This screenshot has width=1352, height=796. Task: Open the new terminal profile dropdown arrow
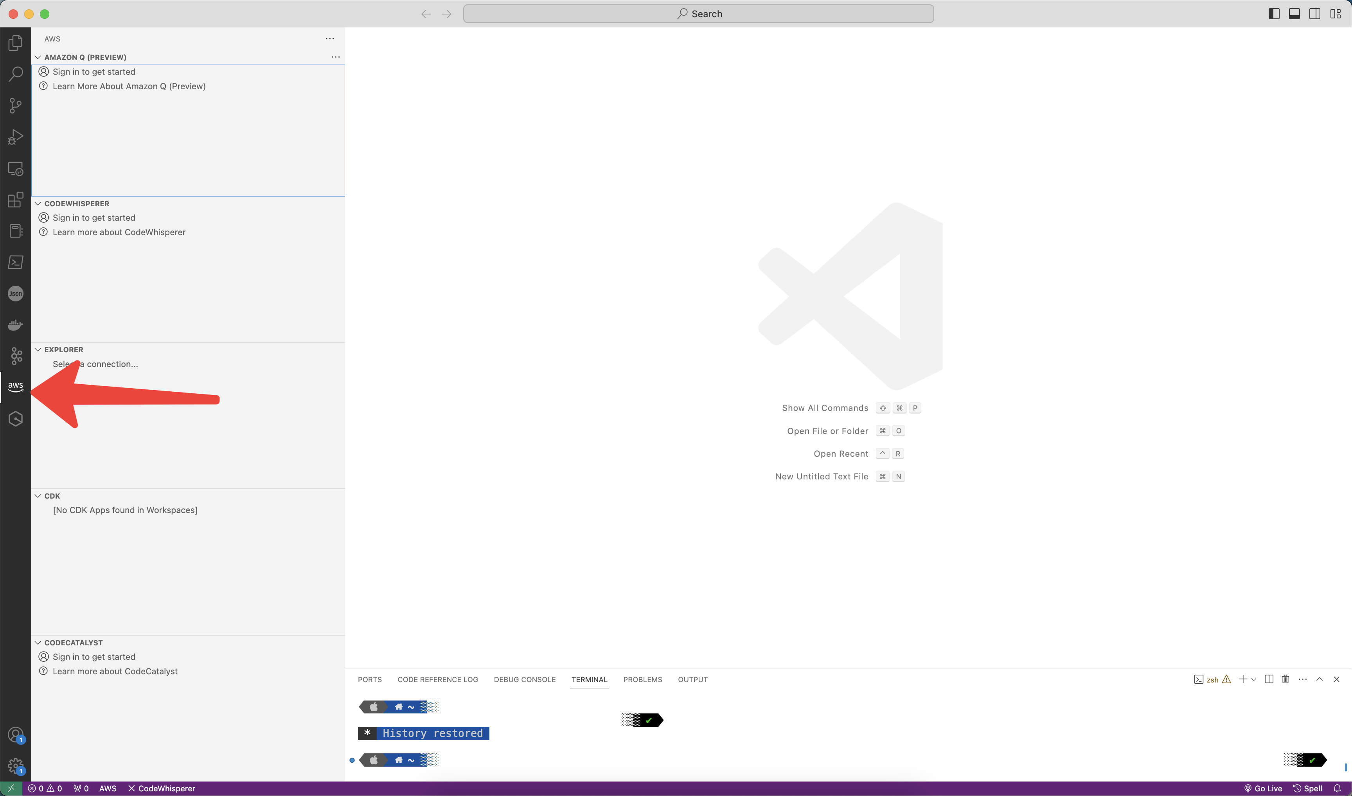click(x=1254, y=679)
